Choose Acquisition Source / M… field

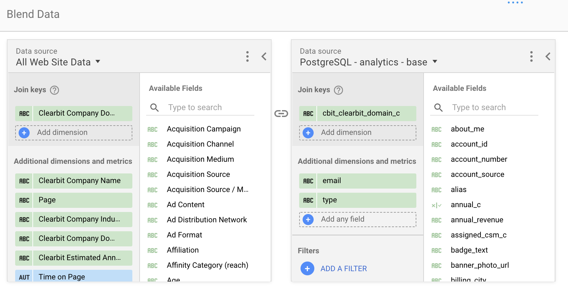click(207, 190)
